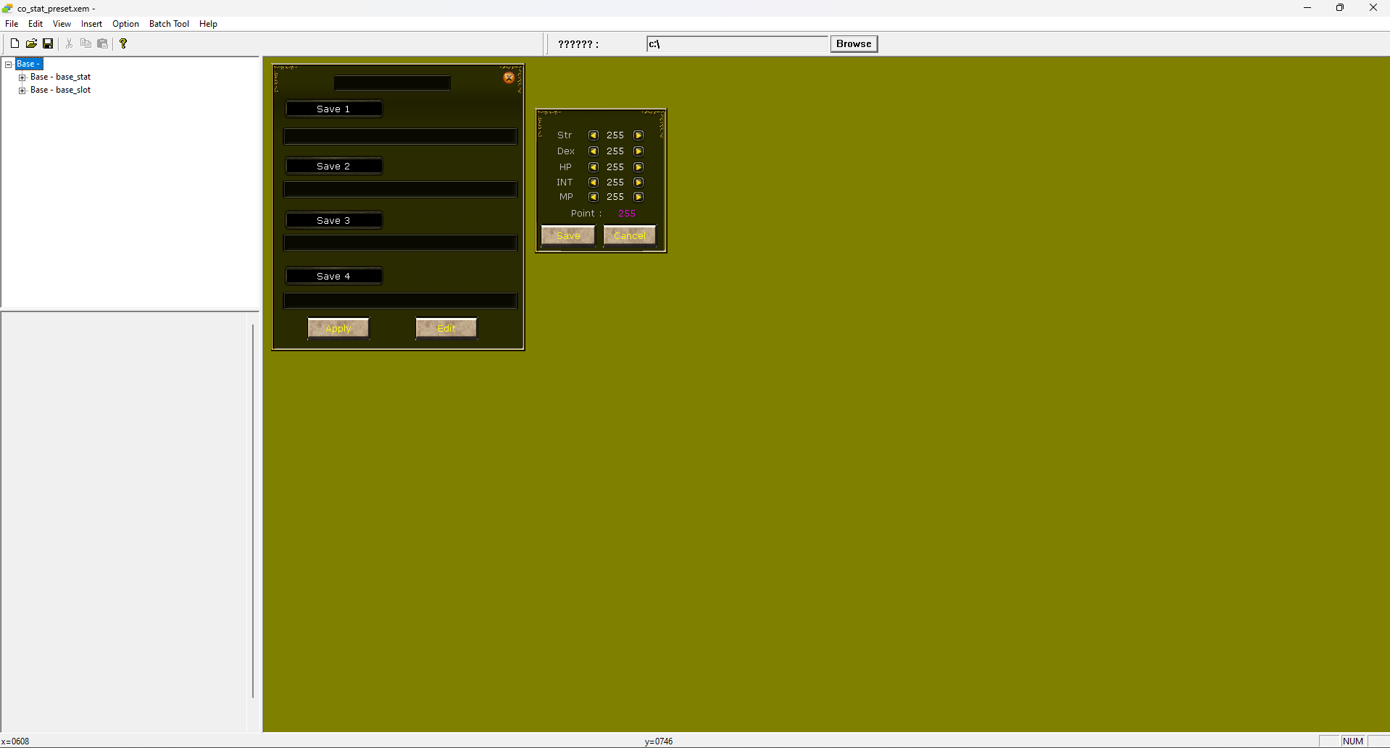Open a file using the folder toolbar icon
Image resolution: width=1390 pixels, height=748 pixels.
31,43
